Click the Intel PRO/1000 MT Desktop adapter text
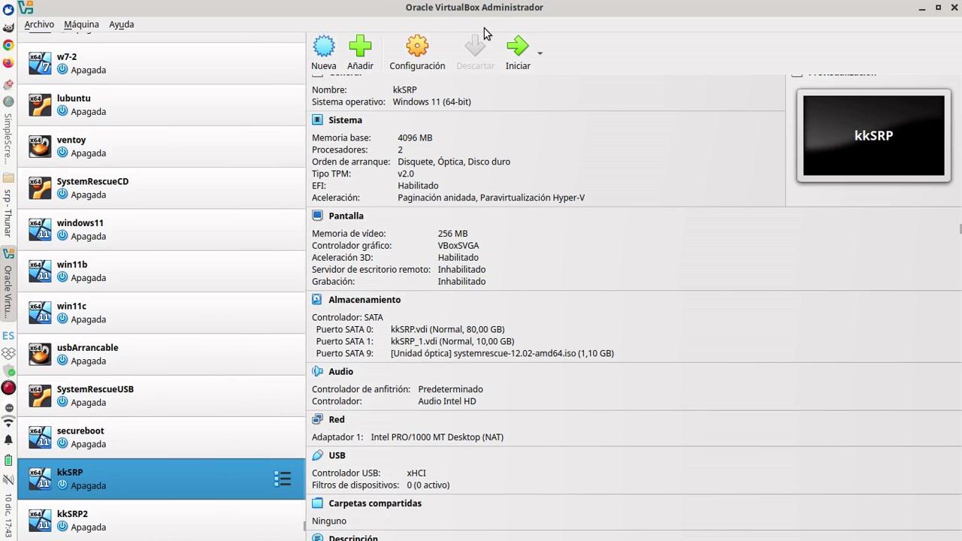 [437, 437]
